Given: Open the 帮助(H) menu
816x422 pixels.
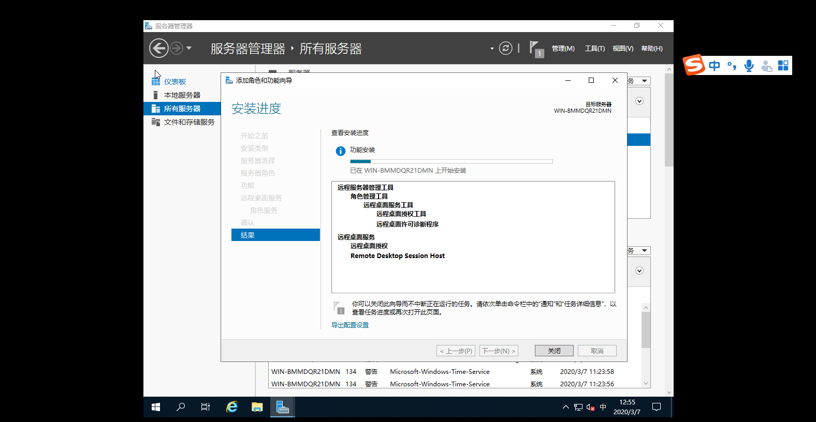Looking at the screenshot, I should (x=652, y=49).
